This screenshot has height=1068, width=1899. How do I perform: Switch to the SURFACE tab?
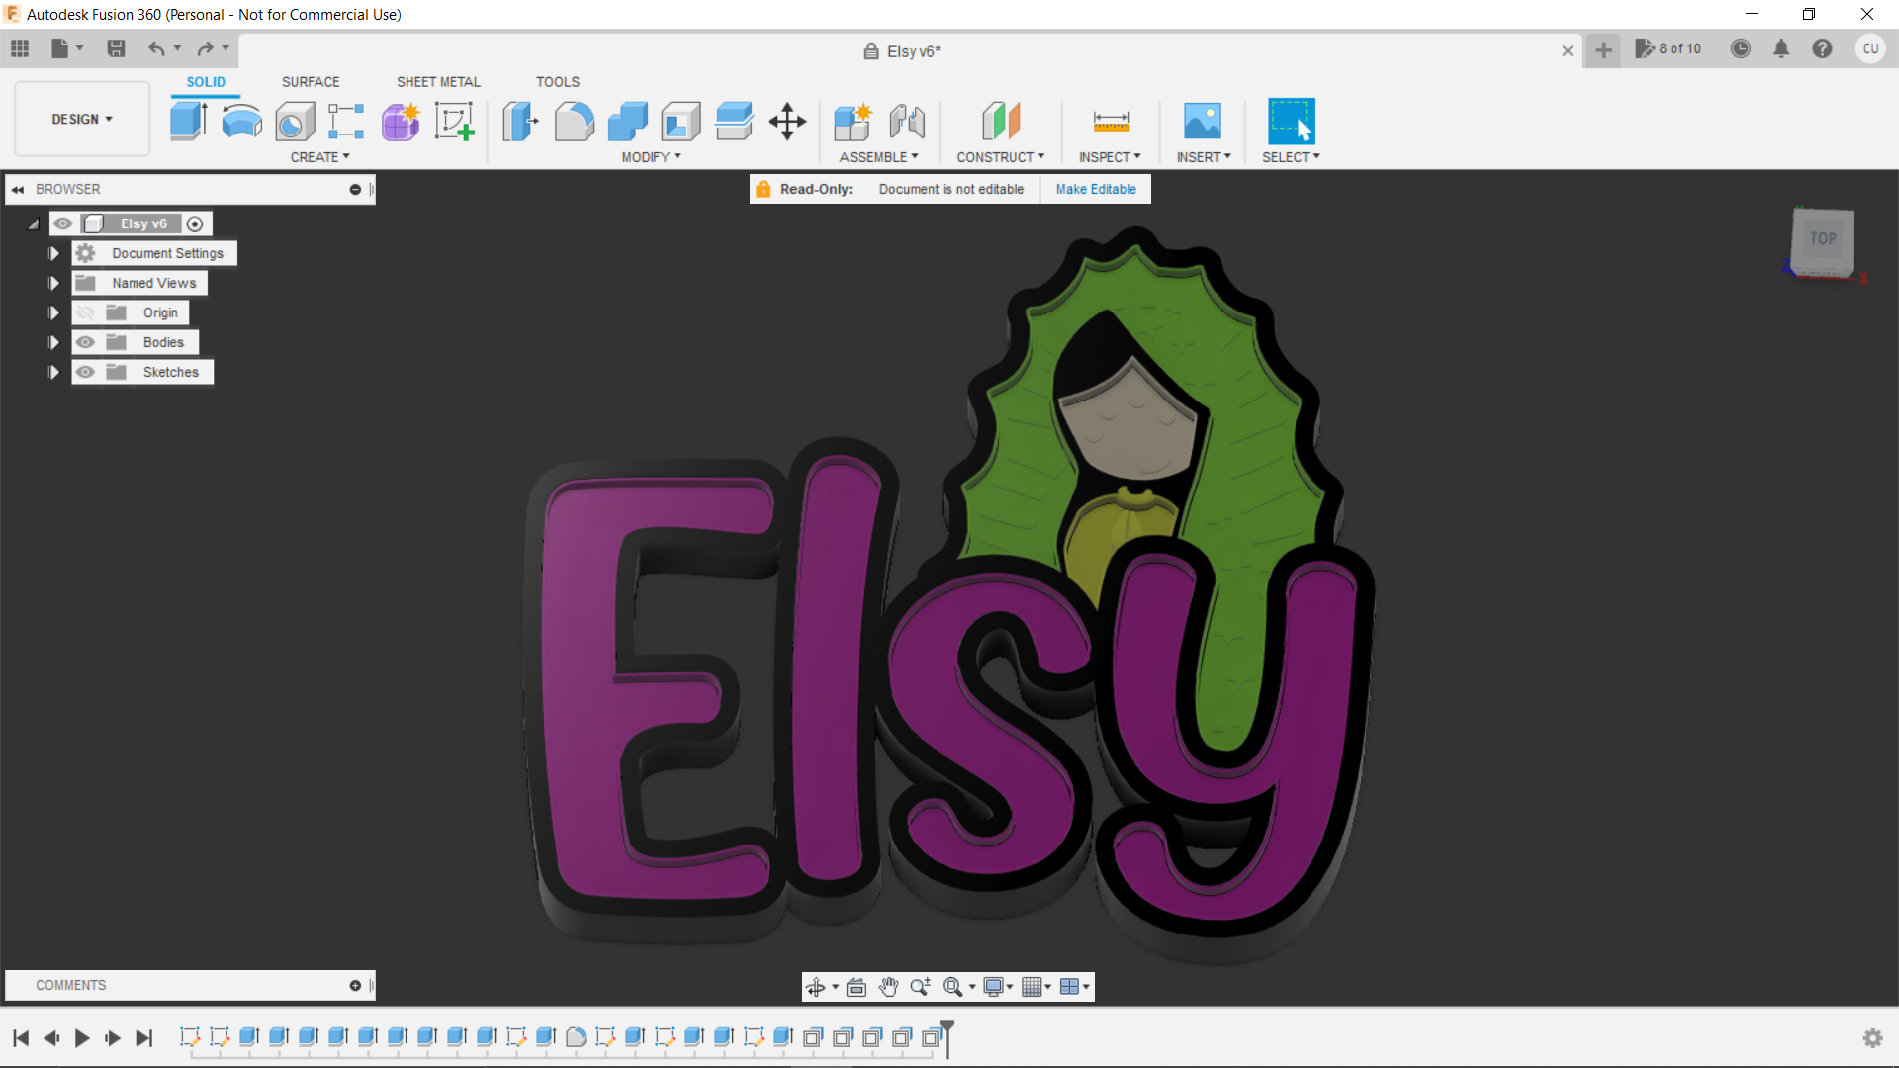tap(311, 82)
